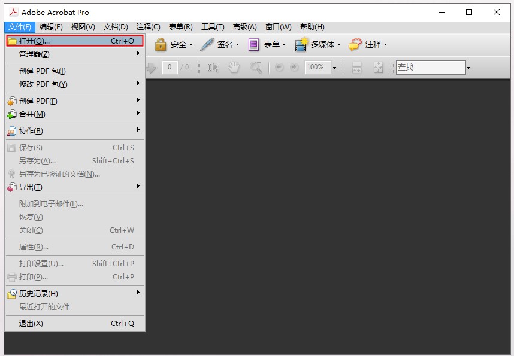Screen dimensions: 514x356
Task: Open the zoom percentage dropdown arrow
Action: pos(334,68)
